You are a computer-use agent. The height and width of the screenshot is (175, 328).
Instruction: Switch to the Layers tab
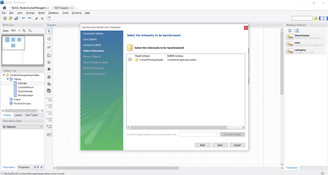coord(18,115)
